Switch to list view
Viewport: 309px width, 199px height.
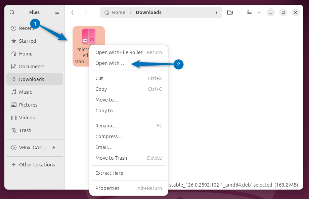click(249, 12)
